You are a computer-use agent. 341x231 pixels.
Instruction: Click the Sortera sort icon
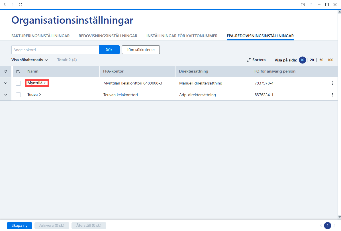point(249,60)
